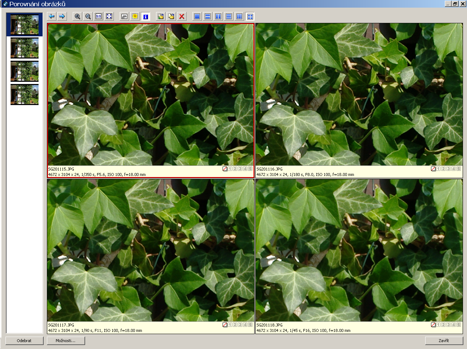The height and width of the screenshot is (349, 467).
Task: Click the red X delete icon
Action: point(182,16)
